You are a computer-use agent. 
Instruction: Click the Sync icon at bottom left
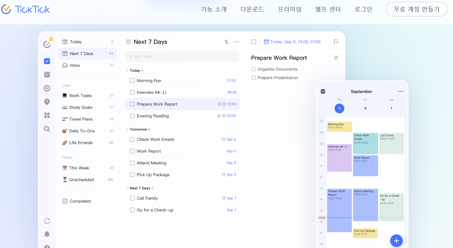coord(47,221)
